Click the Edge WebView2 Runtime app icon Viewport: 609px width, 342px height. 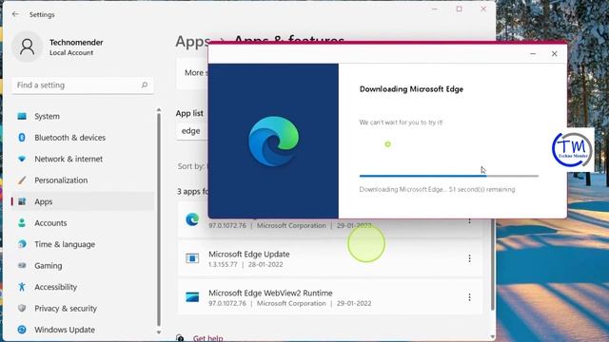tap(192, 297)
